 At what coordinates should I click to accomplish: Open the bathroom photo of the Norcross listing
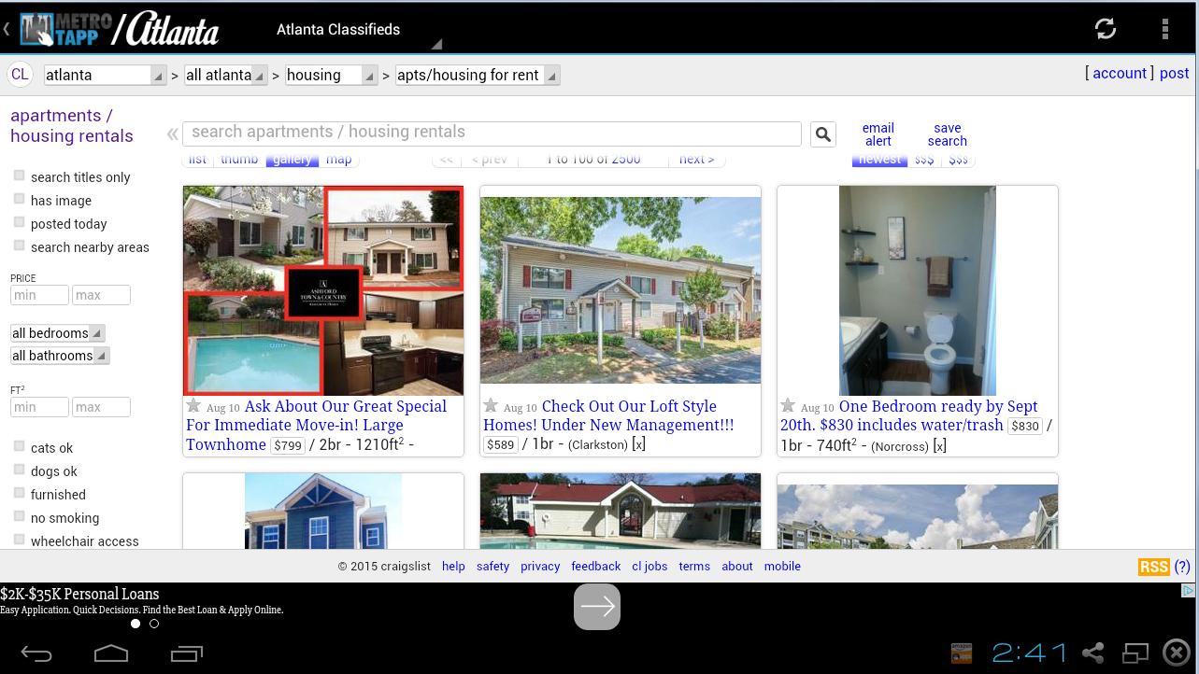pos(918,290)
